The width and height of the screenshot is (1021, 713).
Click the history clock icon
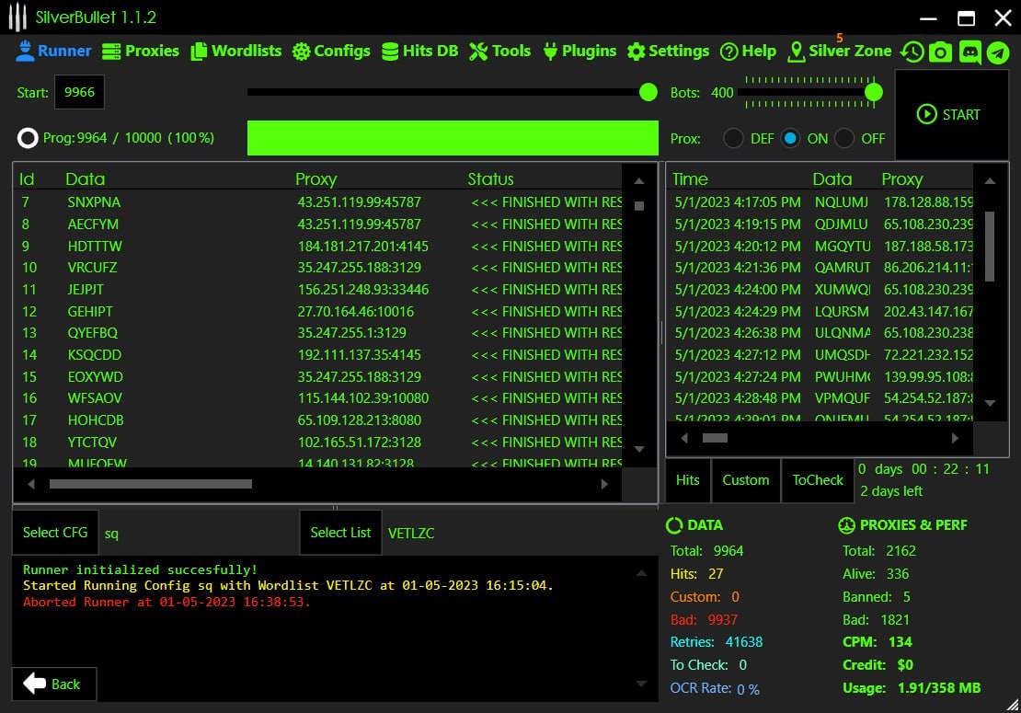pos(912,52)
